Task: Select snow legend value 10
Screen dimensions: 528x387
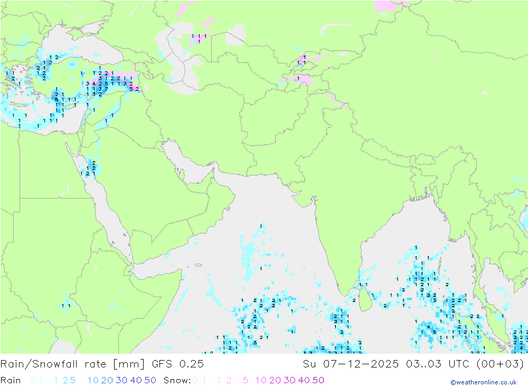Action: pyautogui.click(x=261, y=380)
